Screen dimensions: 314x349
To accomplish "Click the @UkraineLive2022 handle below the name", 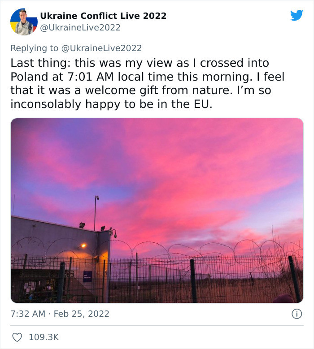I will pyautogui.click(x=80, y=28).
